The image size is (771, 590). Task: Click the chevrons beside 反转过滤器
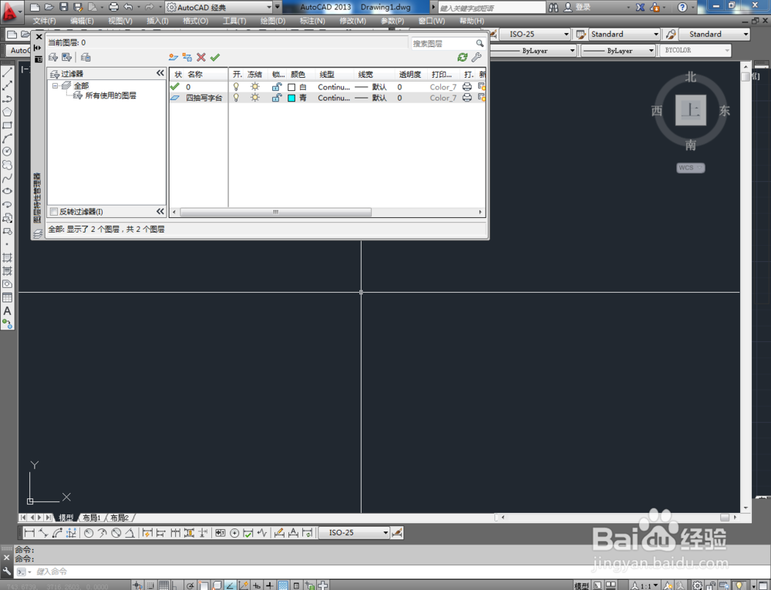[x=160, y=211]
